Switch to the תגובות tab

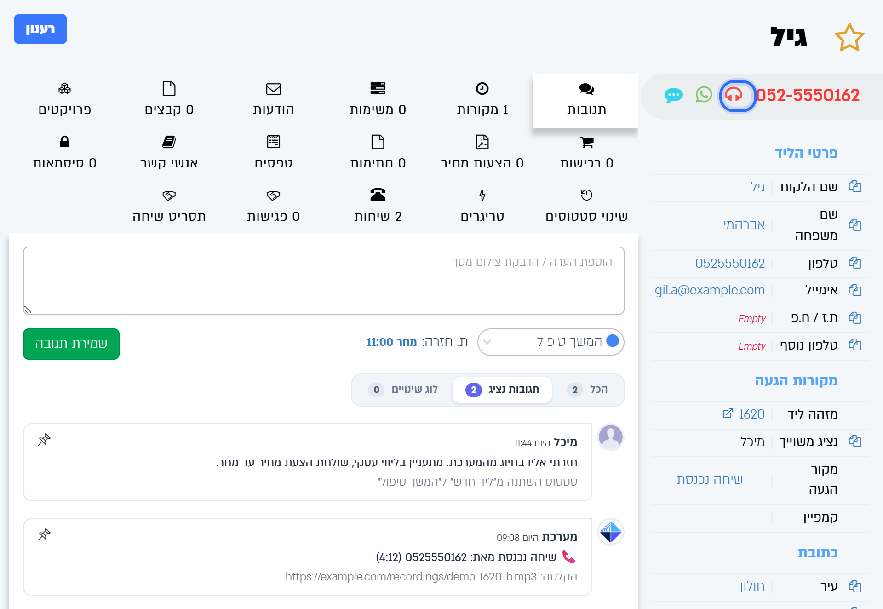586,100
